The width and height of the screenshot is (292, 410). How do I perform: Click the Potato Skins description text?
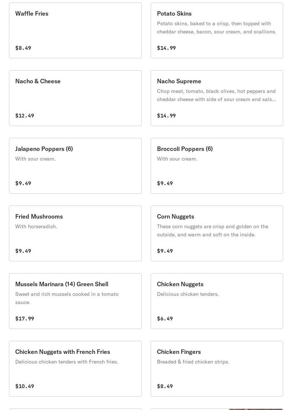point(216,28)
